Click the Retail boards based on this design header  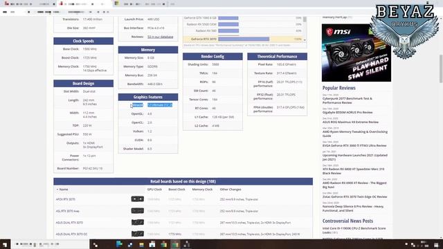coord(183,181)
